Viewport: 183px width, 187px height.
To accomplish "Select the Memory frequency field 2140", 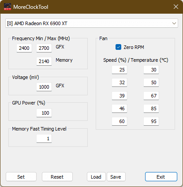I will click(44, 61).
